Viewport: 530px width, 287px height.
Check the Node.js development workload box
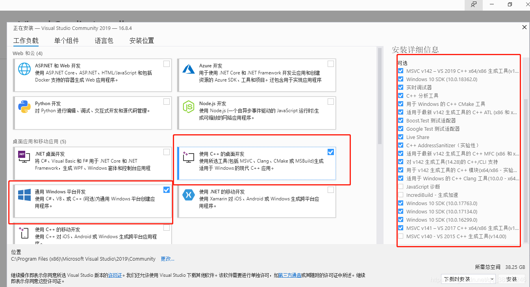[331, 102]
